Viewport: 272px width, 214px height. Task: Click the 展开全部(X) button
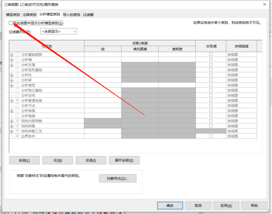(124, 160)
